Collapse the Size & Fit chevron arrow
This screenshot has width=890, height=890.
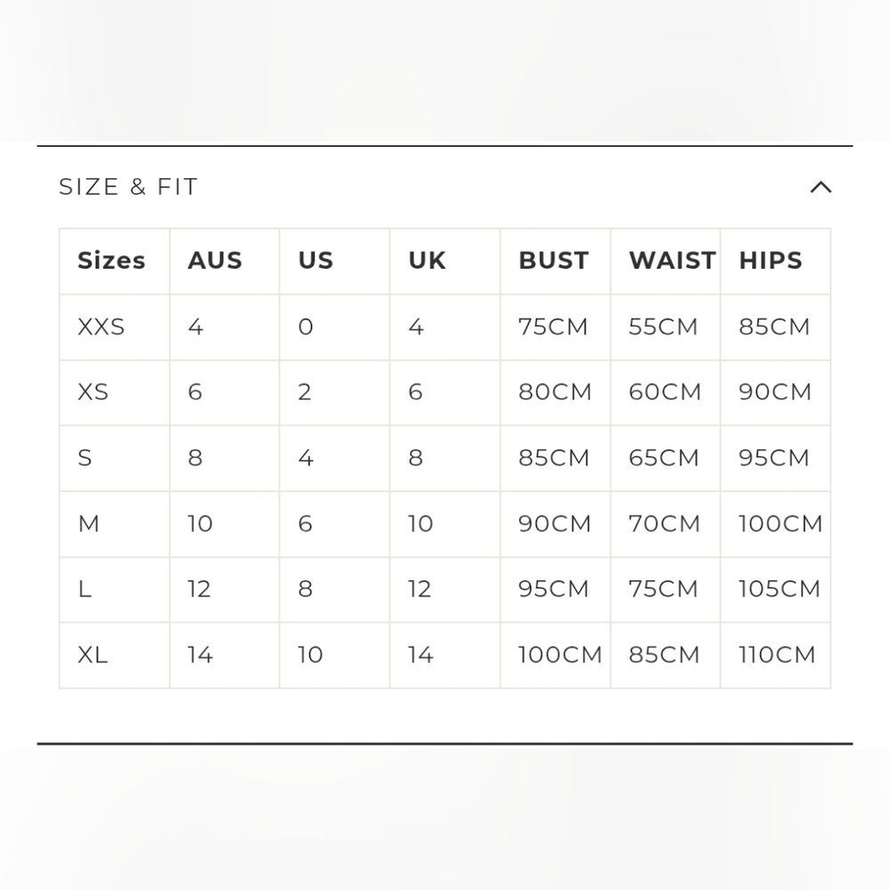(x=821, y=187)
